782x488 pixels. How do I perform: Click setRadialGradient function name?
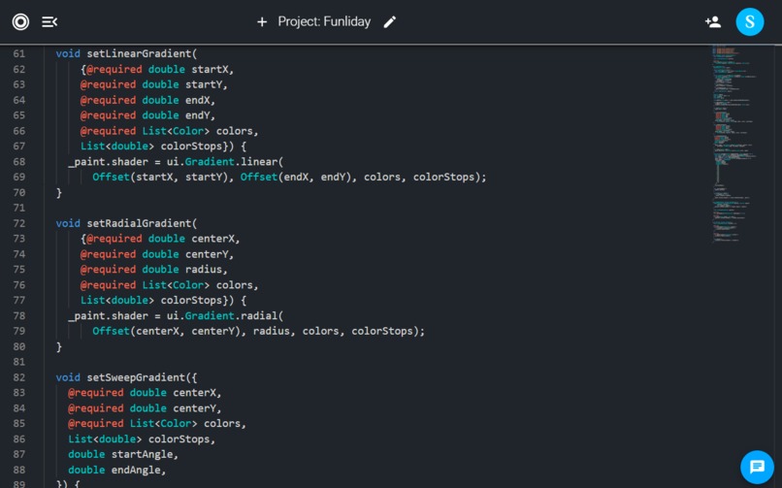pos(139,223)
